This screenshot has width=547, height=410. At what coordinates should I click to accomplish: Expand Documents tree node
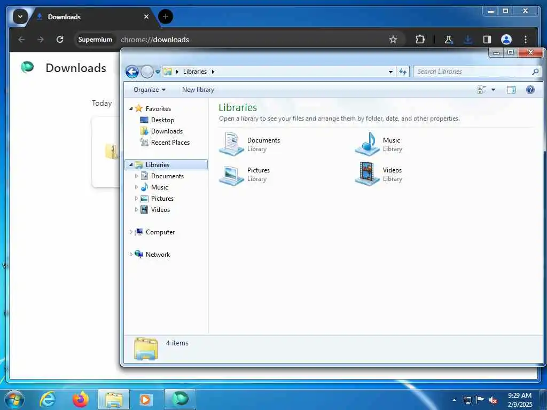[136, 176]
